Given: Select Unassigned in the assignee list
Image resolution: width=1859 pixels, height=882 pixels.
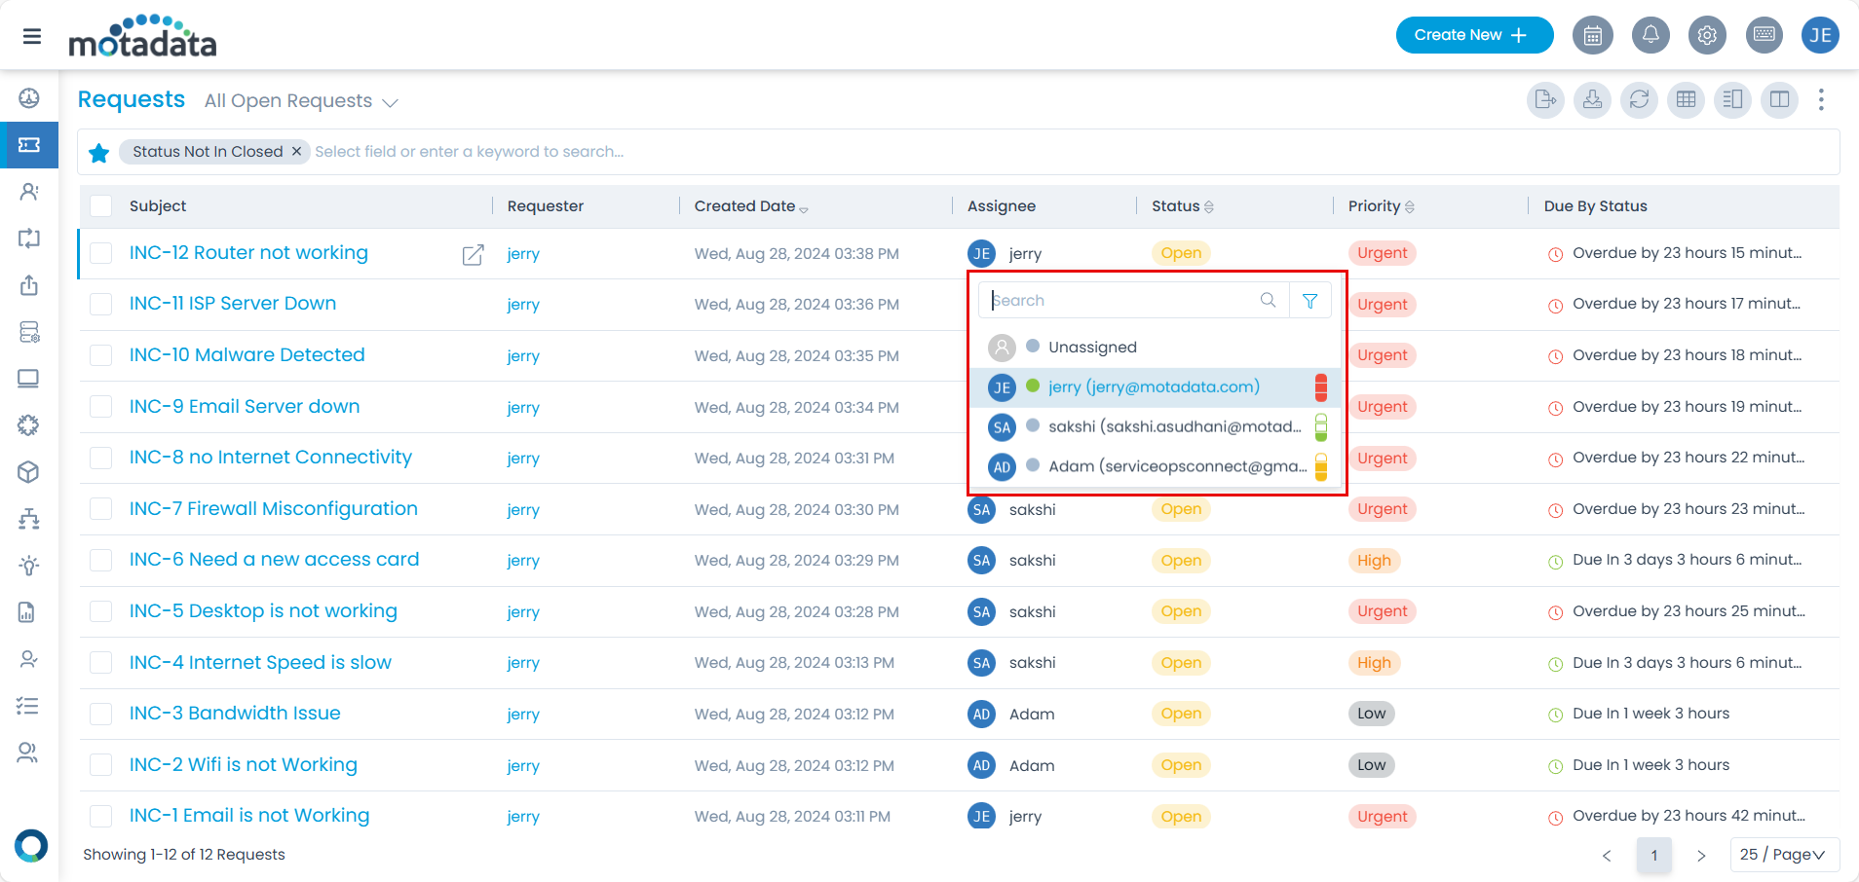Looking at the screenshot, I should coord(1157,348).
